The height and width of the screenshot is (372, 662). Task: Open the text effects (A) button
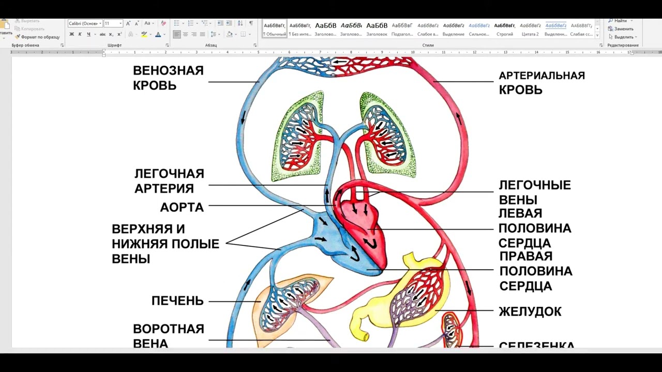pos(130,34)
